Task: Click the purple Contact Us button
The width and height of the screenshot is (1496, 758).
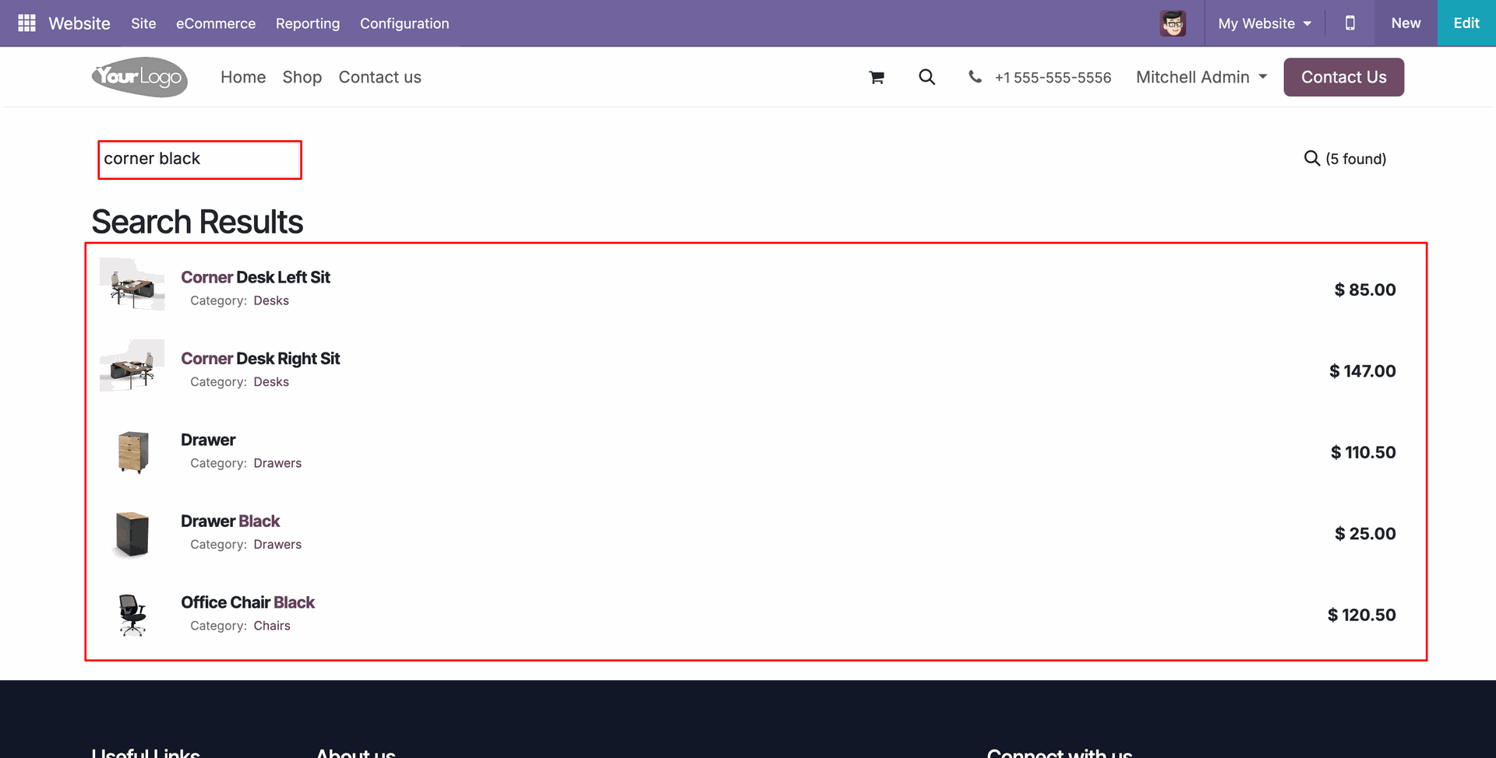Action: click(x=1344, y=77)
